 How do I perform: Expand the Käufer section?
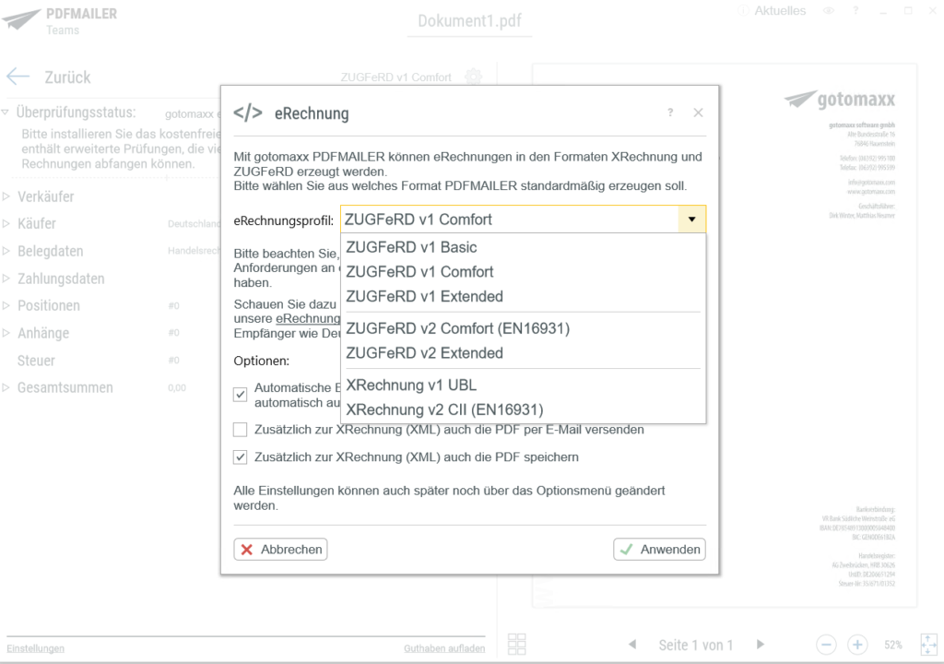pos(6,223)
